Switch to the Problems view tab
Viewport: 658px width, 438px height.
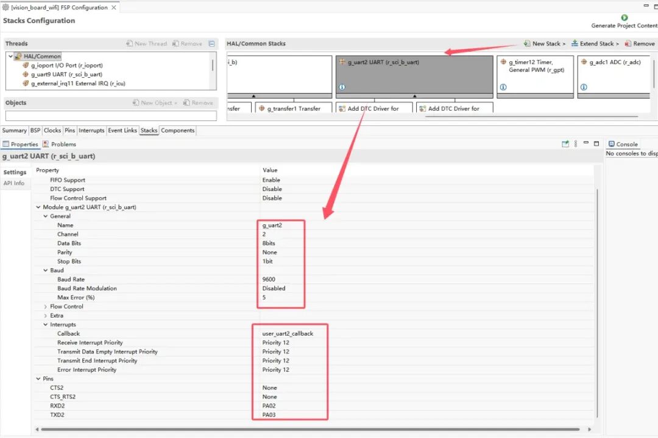tap(60, 144)
